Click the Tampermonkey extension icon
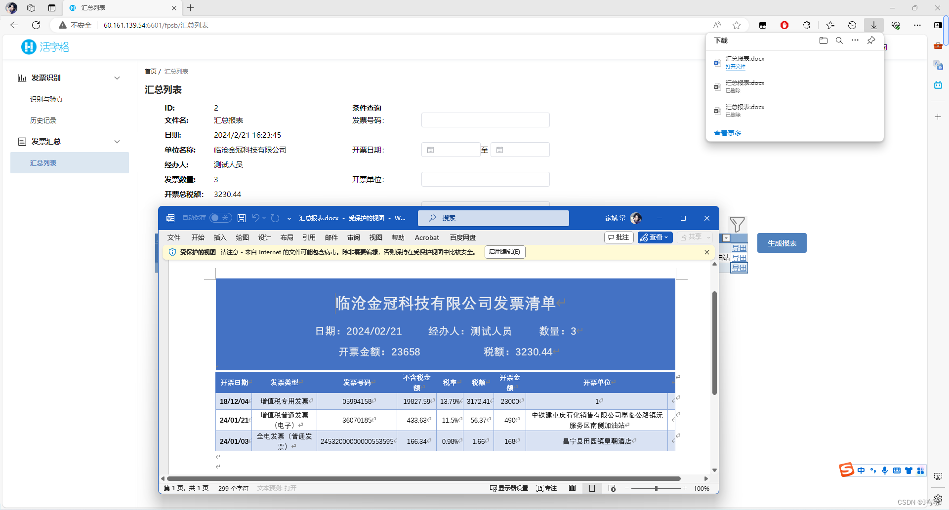This screenshot has width=949, height=510. 763,25
